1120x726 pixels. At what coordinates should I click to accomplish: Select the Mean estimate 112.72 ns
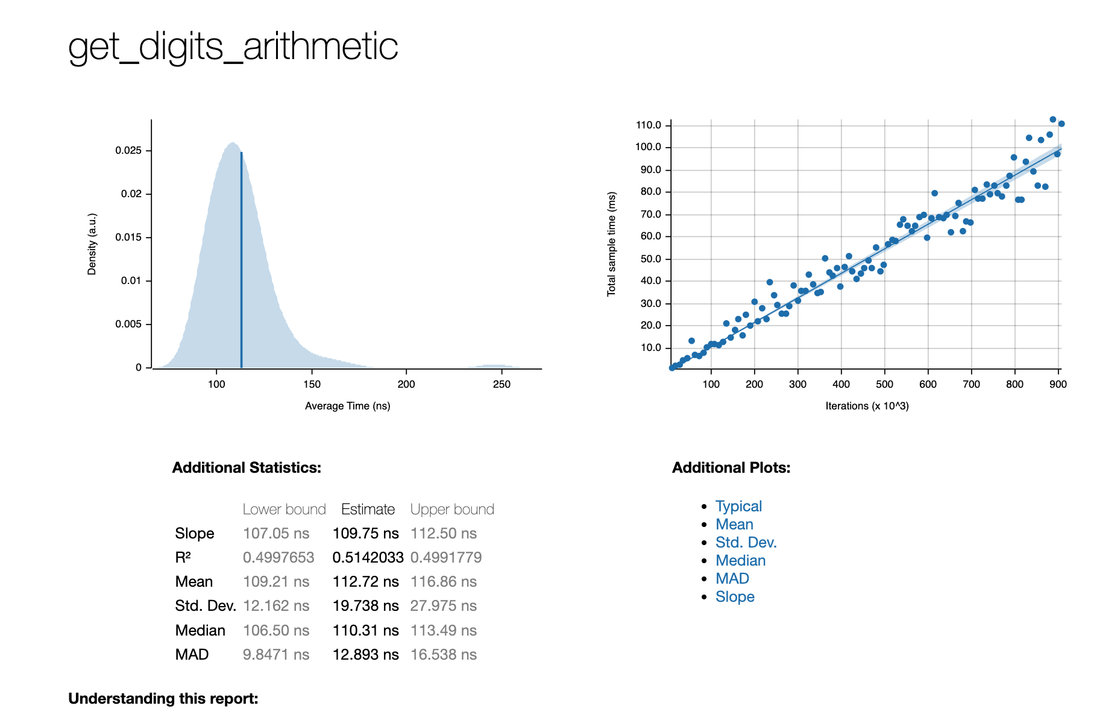tap(365, 582)
